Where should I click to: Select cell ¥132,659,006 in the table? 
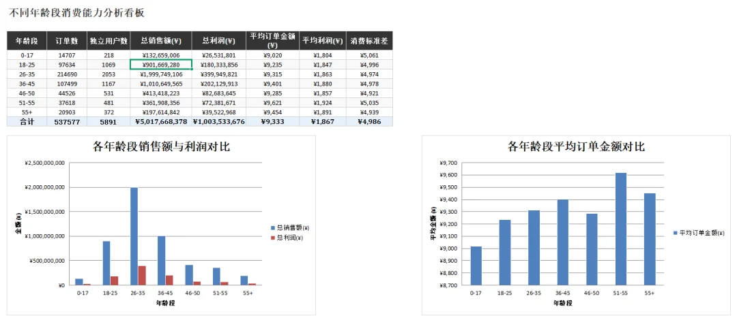click(161, 55)
